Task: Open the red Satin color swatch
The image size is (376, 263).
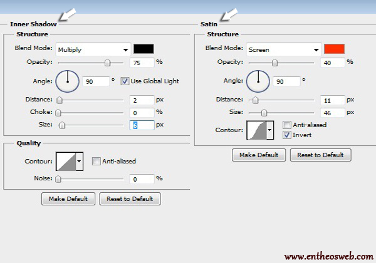Action: click(334, 49)
